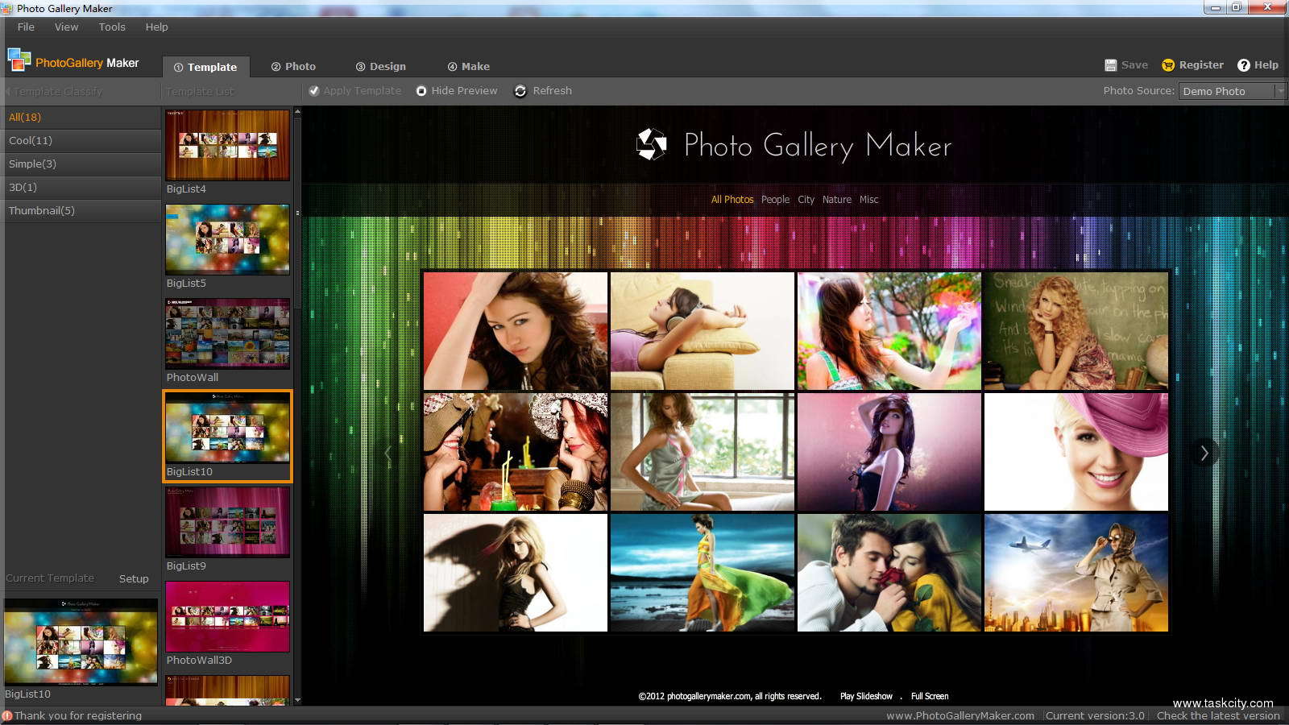Screen dimensions: 1289x725
Task: Open the Tools menu
Action: [x=112, y=27]
